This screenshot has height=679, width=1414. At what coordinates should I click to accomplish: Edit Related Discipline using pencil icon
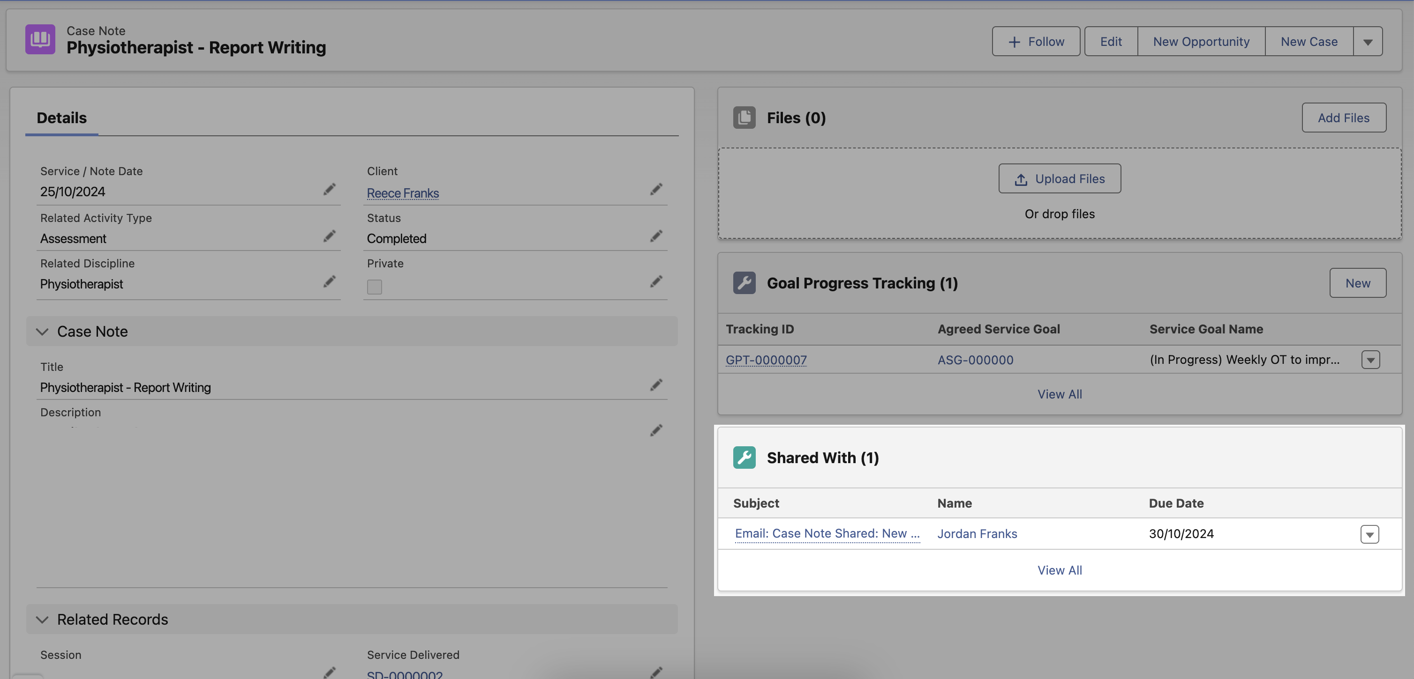click(329, 282)
